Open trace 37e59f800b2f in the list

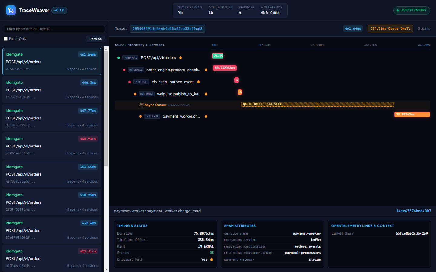coord(52,230)
